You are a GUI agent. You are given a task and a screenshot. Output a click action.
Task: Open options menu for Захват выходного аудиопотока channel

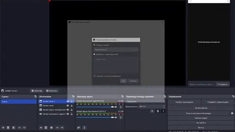pyautogui.click(x=121, y=107)
